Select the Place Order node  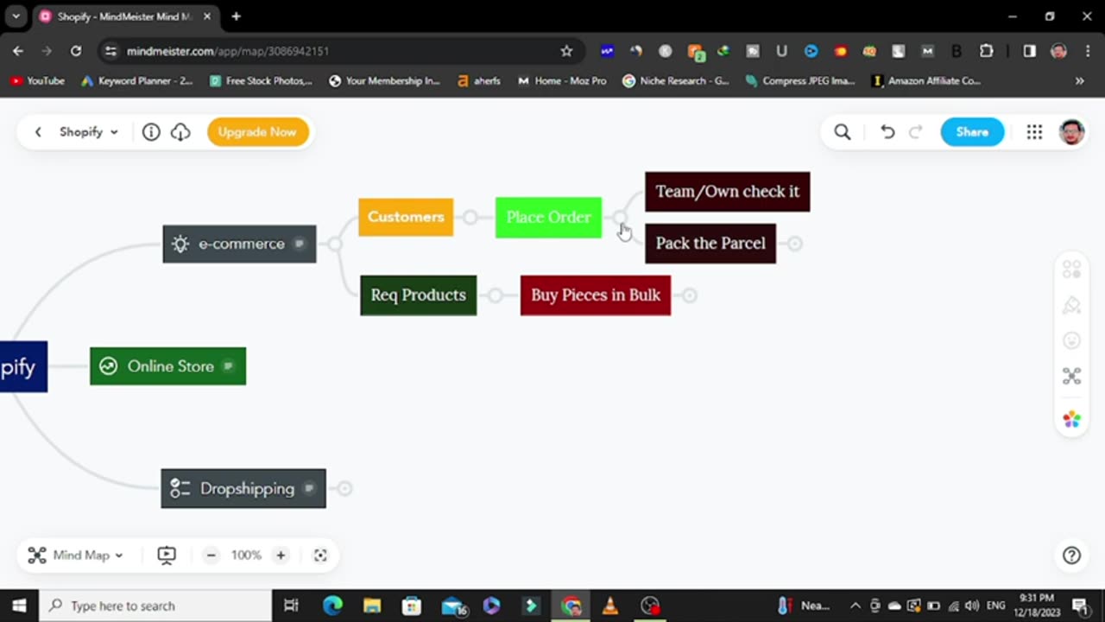point(548,218)
